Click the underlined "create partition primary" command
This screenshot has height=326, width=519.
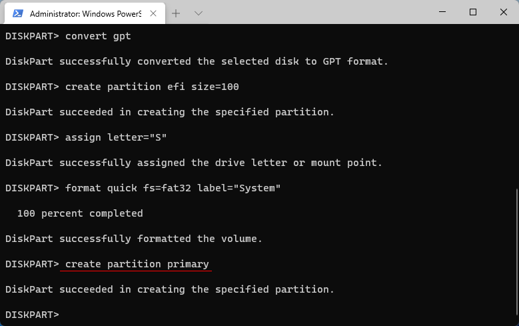[x=137, y=264]
